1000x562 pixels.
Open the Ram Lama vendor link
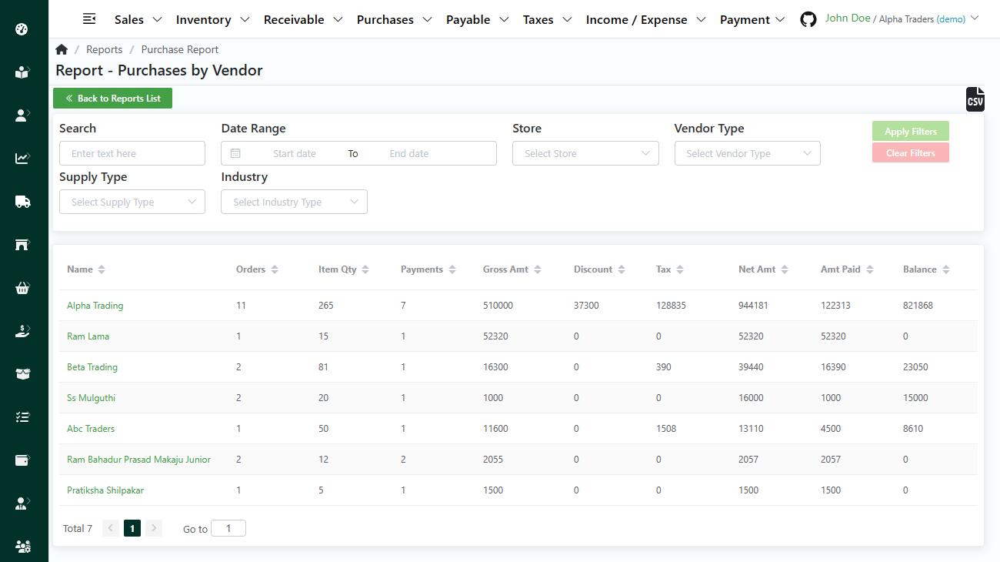click(x=88, y=336)
